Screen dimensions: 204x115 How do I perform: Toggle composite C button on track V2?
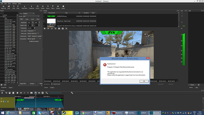(6, 101)
